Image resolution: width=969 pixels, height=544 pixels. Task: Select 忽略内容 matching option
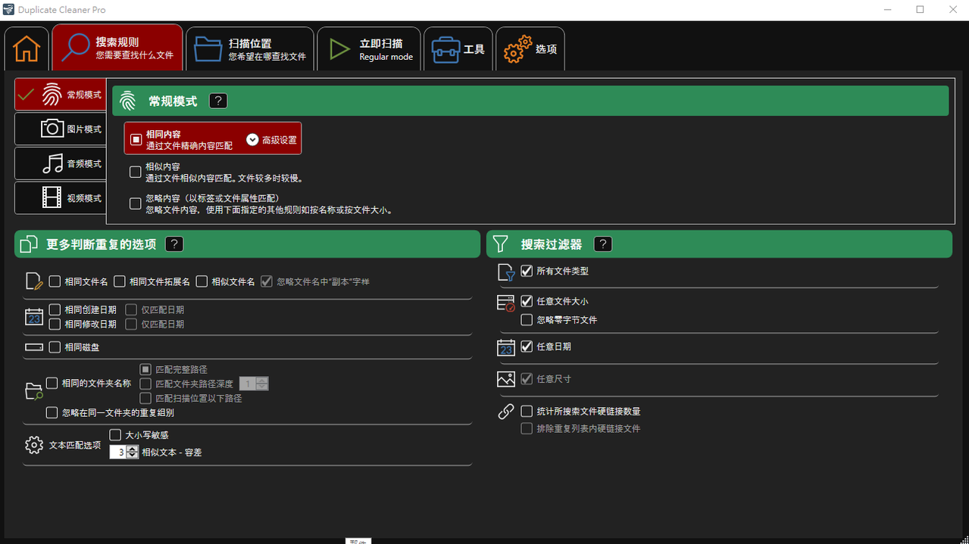tap(136, 204)
